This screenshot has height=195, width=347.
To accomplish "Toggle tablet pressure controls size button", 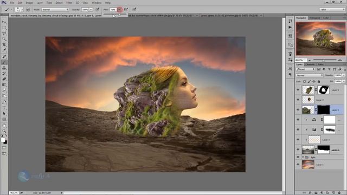I will [x=134, y=10].
